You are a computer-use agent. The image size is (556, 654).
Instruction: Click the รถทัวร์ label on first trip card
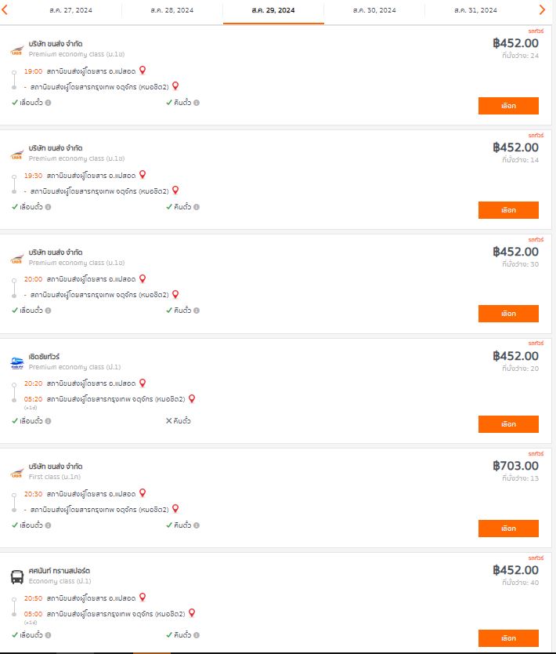click(x=536, y=31)
